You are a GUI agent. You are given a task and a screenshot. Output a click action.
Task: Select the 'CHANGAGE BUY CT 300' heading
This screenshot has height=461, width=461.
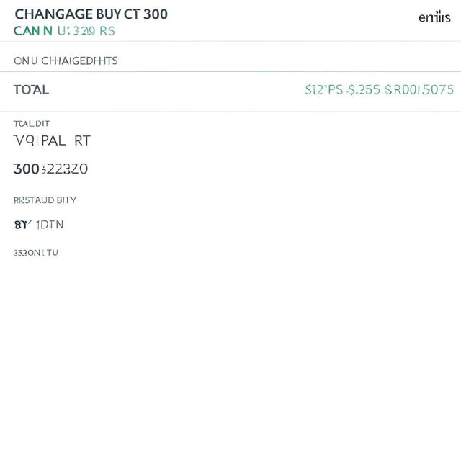[x=91, y=14]
